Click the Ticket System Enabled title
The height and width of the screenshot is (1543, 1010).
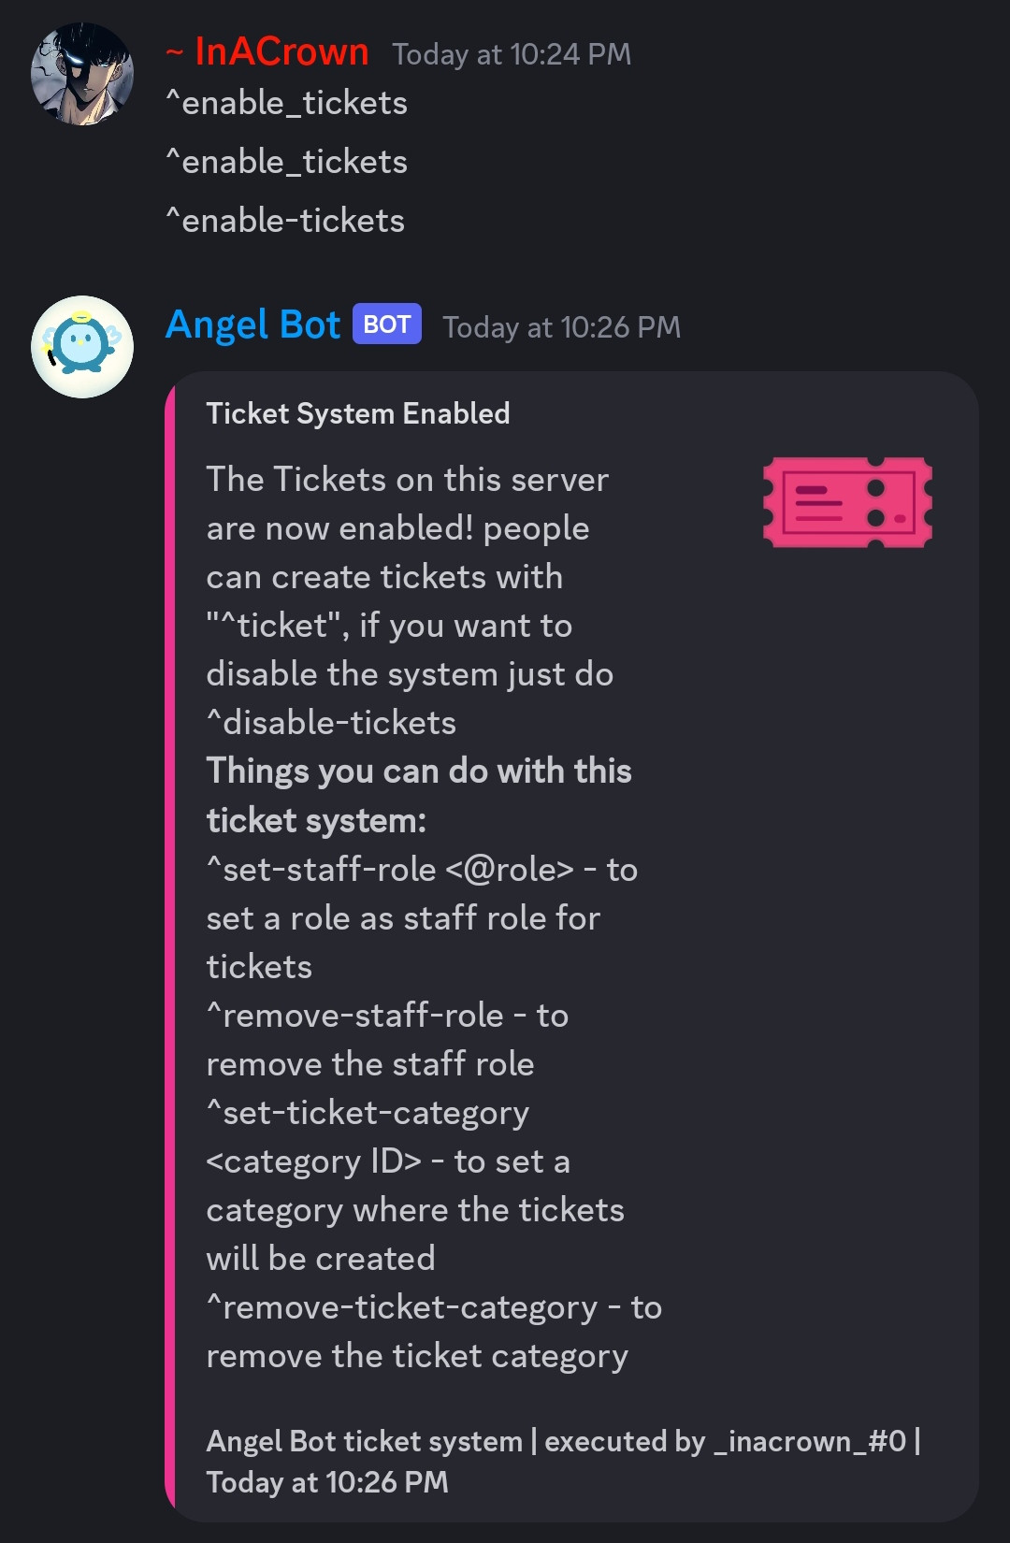click(x=358, y=413)
